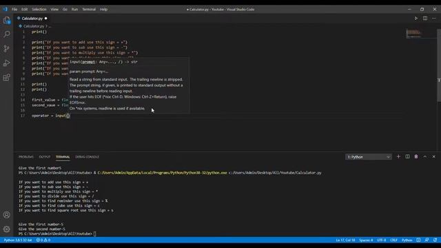The image size is (441, 248).
Task: Click the python.exe path in terminal
Action: (163, 173)
